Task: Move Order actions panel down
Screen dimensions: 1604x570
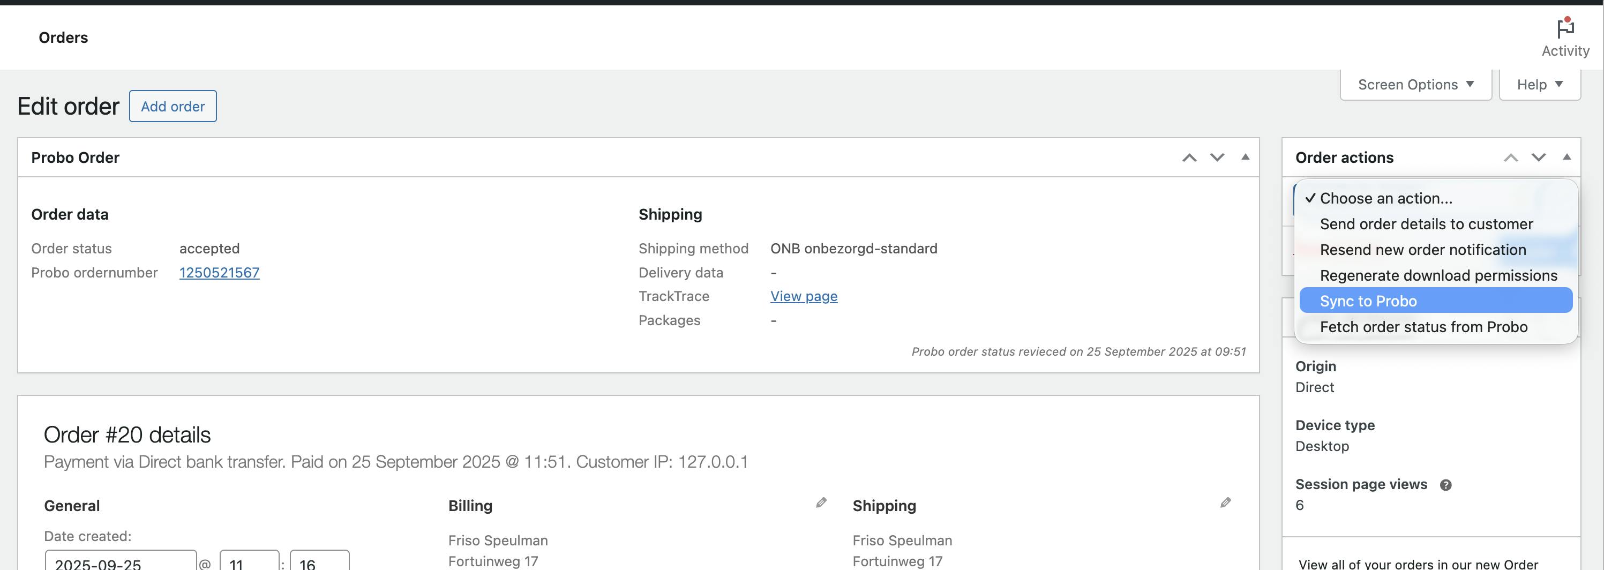Action: coord(1538,157)
